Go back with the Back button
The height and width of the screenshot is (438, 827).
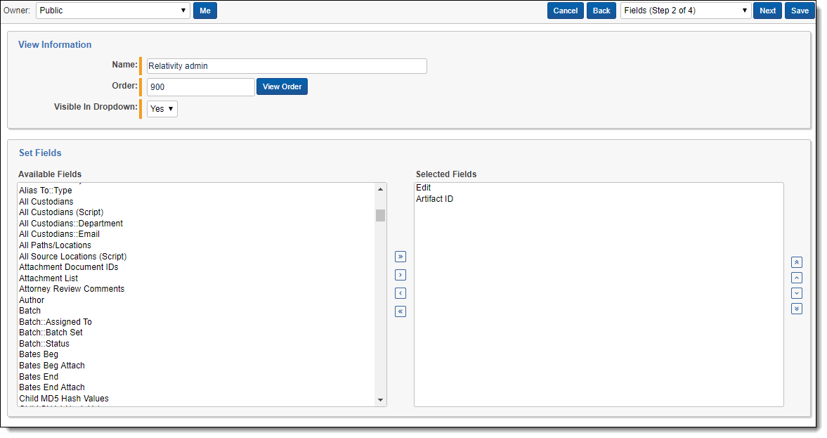[601, 11]
